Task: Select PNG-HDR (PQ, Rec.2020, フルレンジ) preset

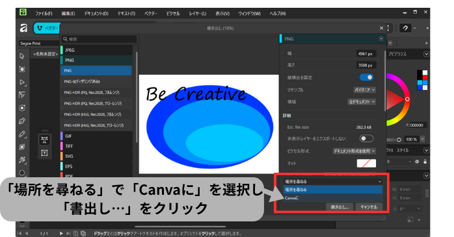Action: (96, 92)
